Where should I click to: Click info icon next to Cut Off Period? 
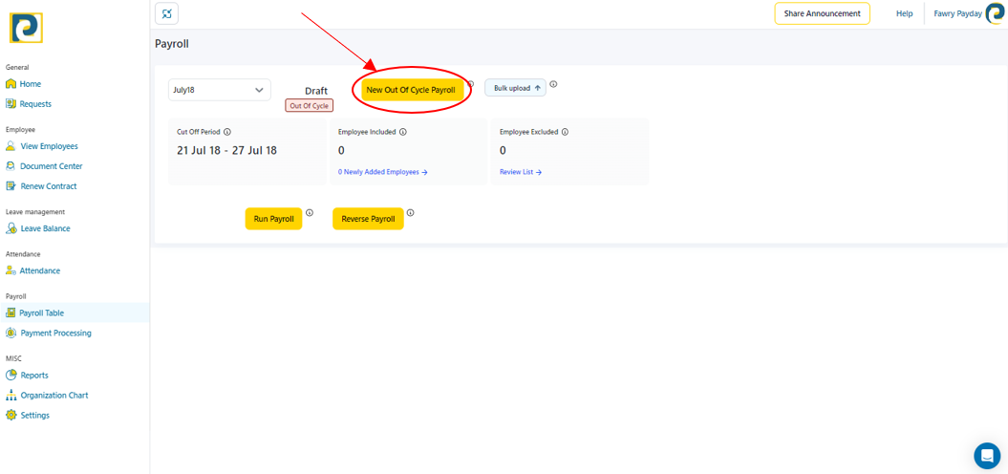[x=227, y=132]
